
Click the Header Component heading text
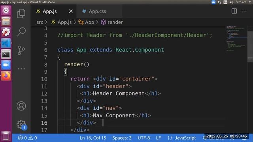(119, 93)
